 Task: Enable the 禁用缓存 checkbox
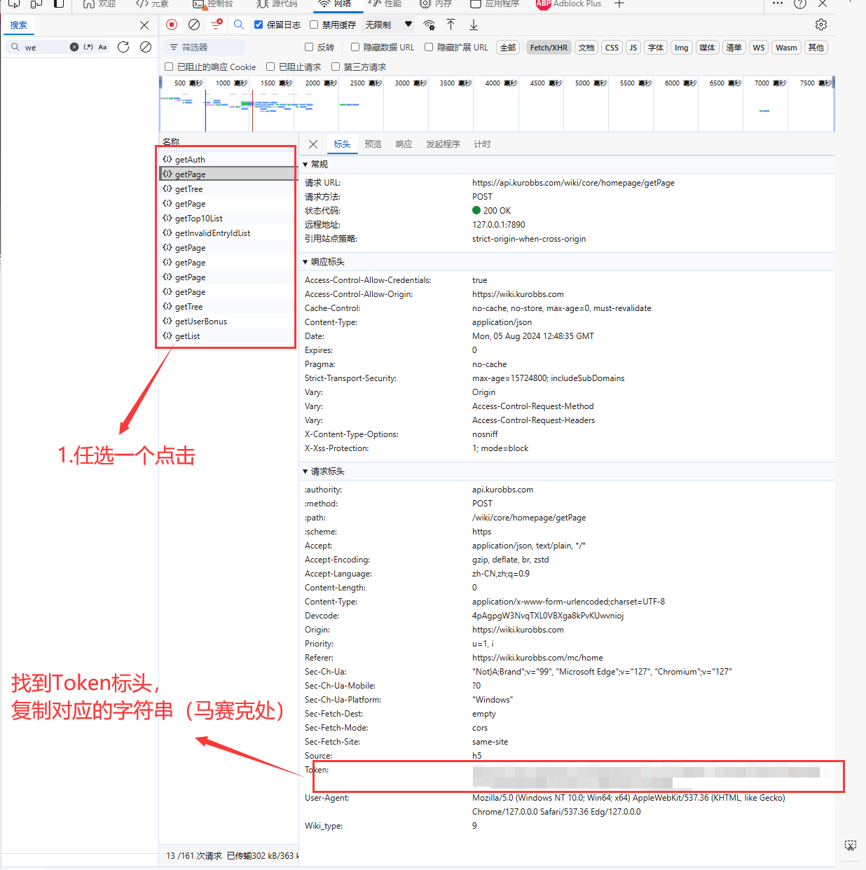pos(314,25)
